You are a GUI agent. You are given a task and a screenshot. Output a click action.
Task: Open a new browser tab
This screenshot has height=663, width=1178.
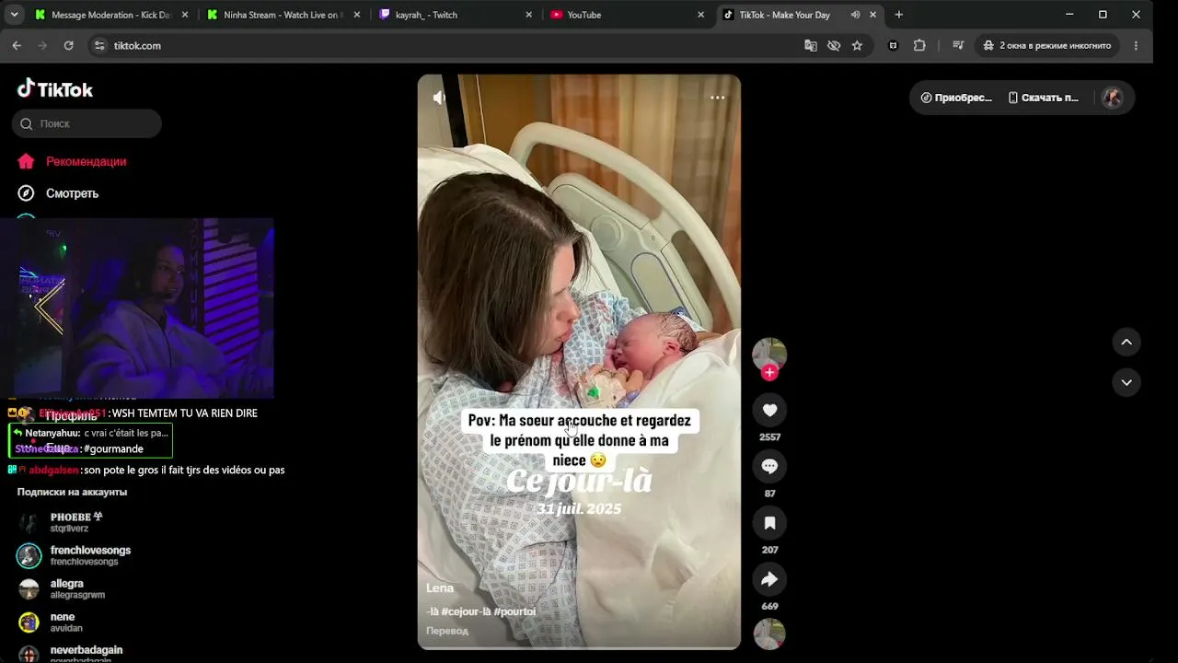[899, 15]
